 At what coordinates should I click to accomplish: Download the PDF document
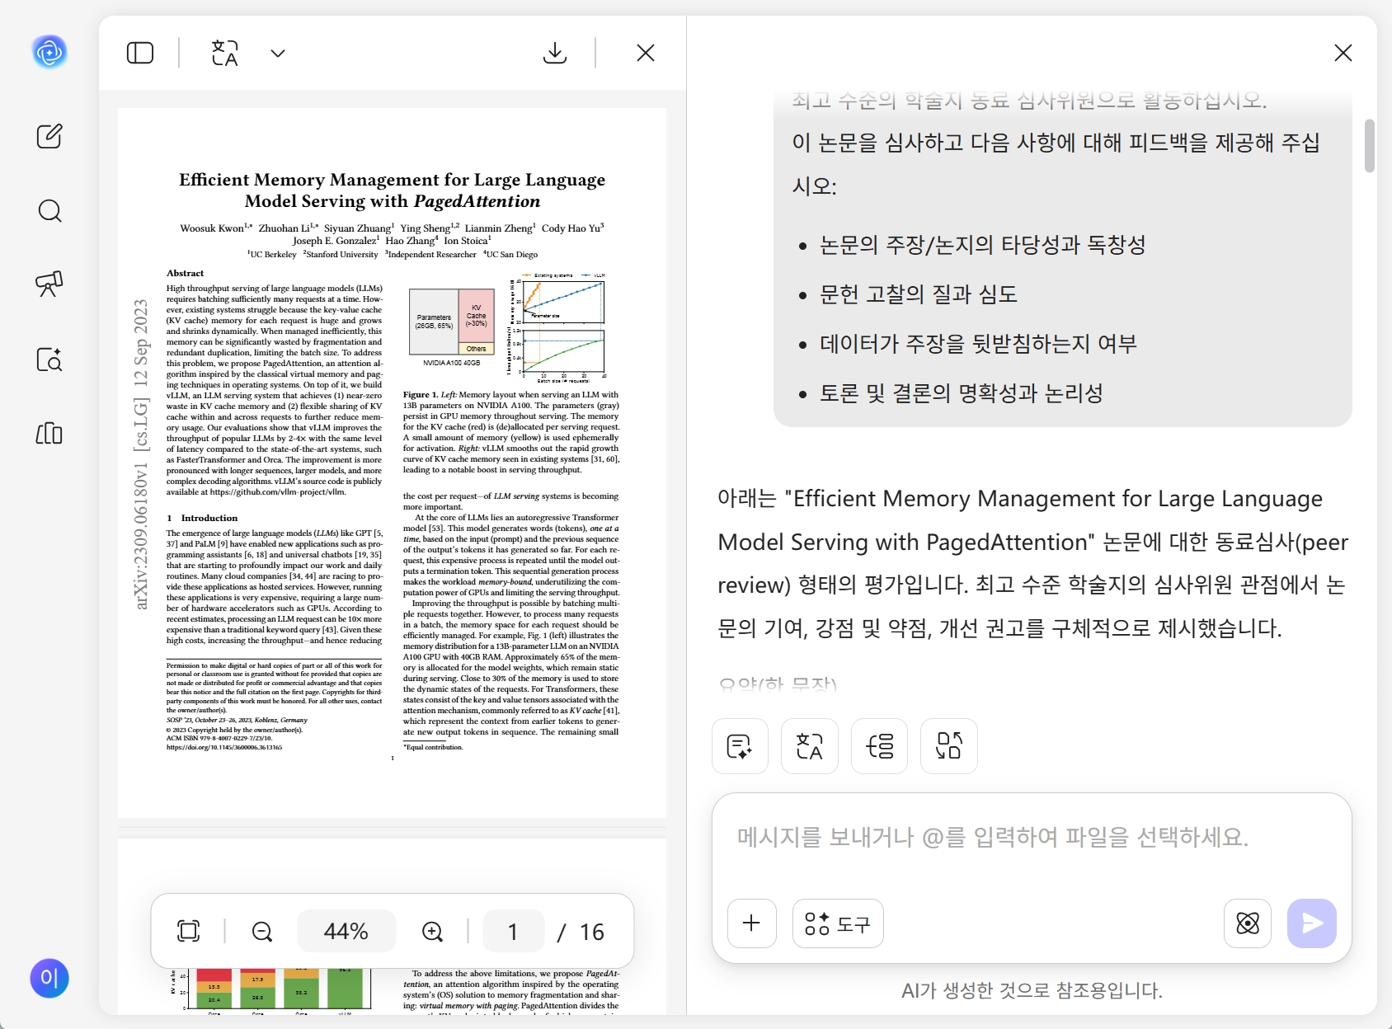[556, 53]
